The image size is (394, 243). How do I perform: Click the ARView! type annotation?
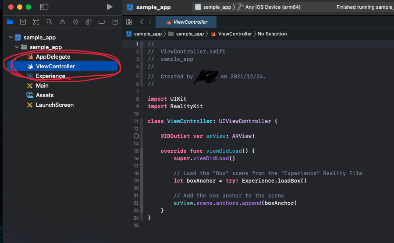243,136
